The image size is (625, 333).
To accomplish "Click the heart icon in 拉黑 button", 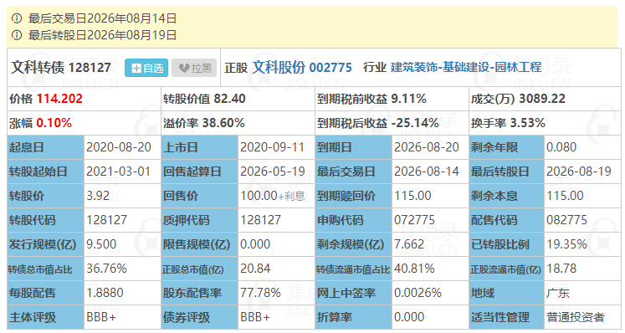I will click(184, 69).
